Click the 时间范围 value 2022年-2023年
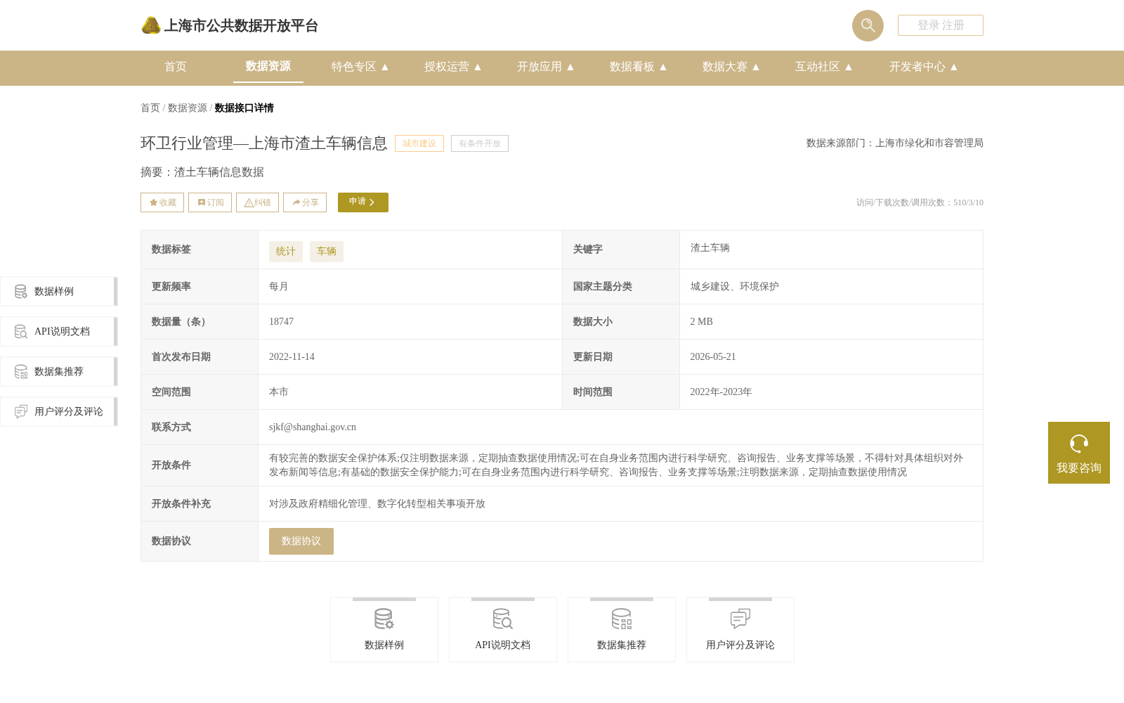 (721, 392)
